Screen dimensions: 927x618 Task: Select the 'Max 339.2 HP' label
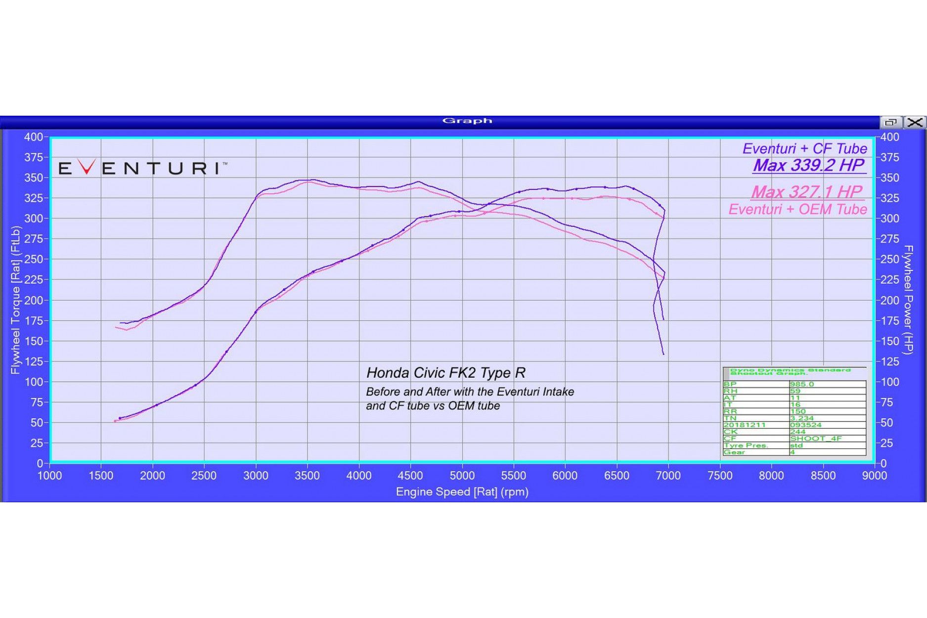809,165
